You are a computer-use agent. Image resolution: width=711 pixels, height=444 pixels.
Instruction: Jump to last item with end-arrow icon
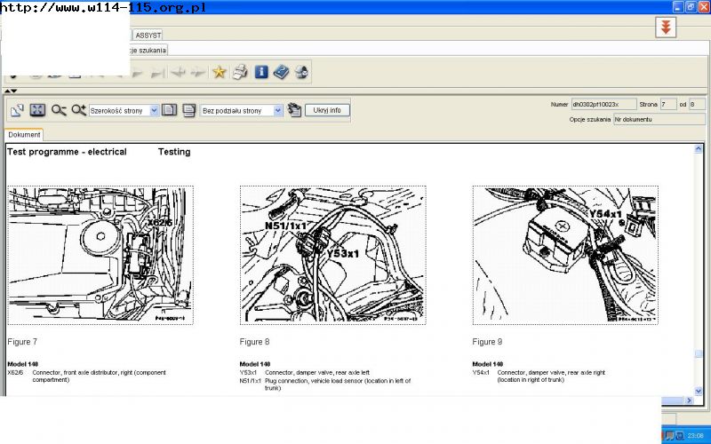[x=157, y=72]
